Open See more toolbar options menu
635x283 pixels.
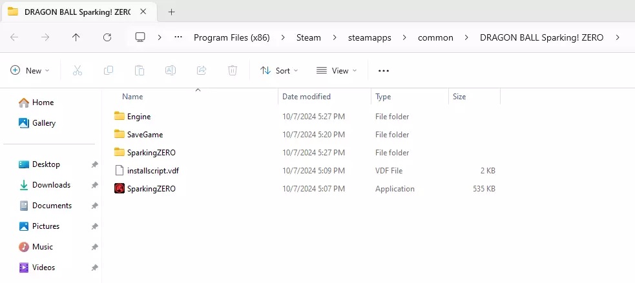384,70
